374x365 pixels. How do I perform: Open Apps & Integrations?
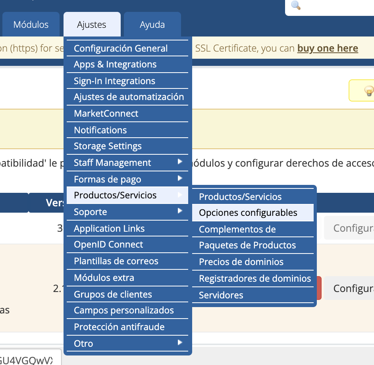pos(127,65)
